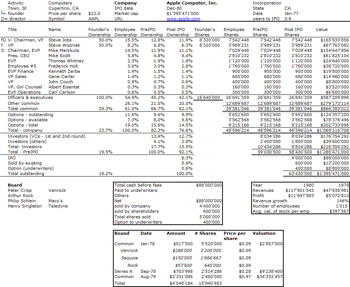Screen dimensions: 350x287
Task: Click the $4'048'184 total amount cell
Action: click(181, 283)
